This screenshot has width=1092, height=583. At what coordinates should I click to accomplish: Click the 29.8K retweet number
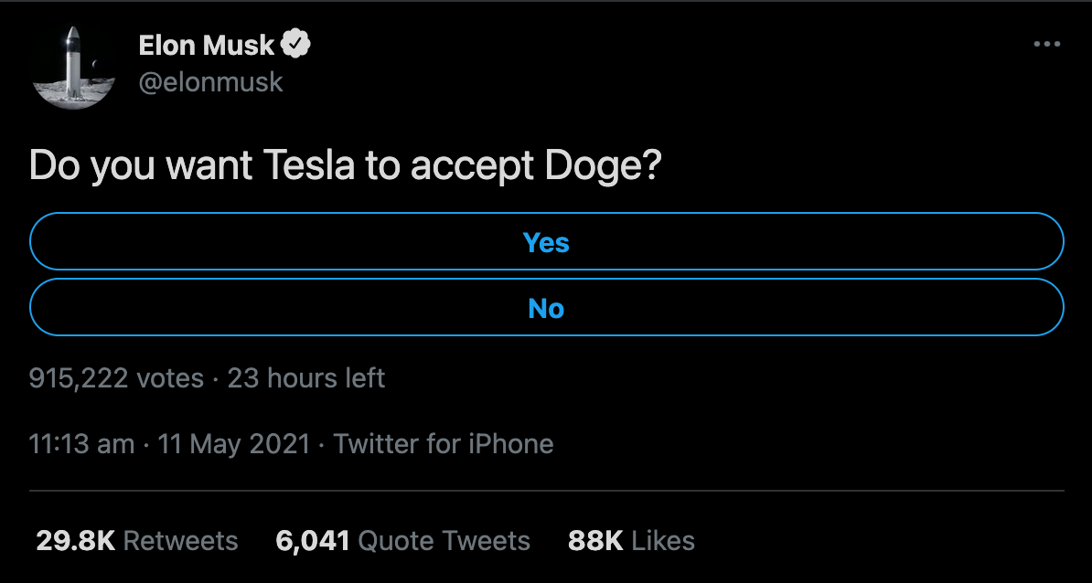pos(75,540)
